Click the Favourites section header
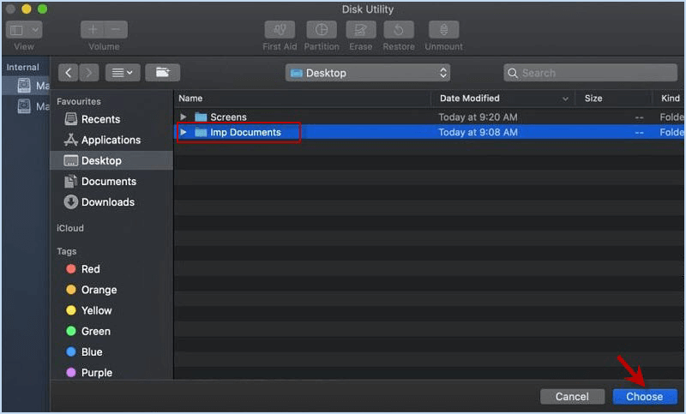 79,101
